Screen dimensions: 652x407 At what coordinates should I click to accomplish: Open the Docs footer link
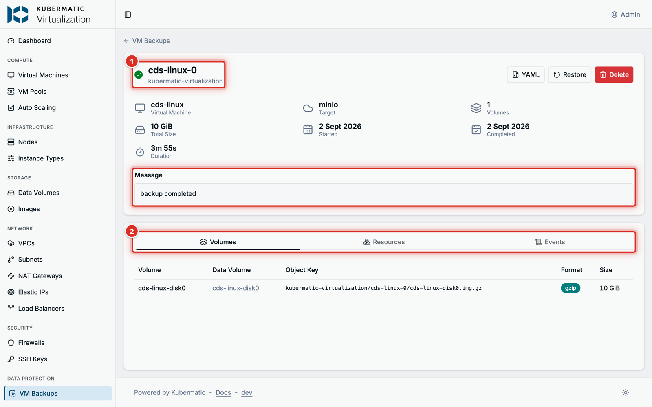coord(223,392)
